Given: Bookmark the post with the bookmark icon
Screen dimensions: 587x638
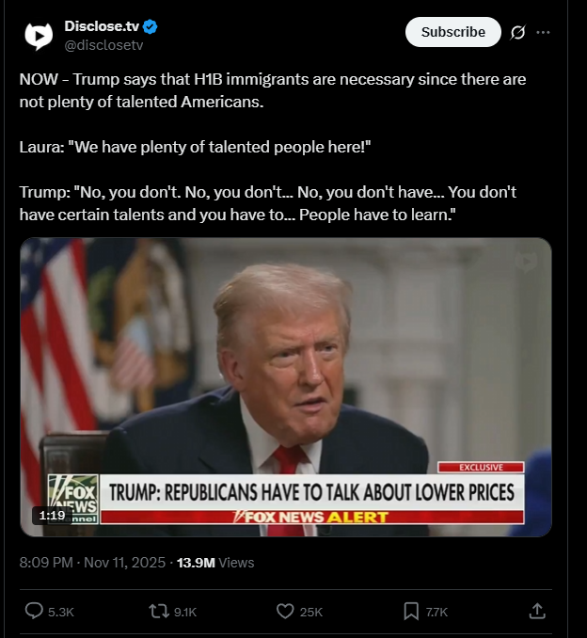Looking at the screenshot, I should 411,611.
